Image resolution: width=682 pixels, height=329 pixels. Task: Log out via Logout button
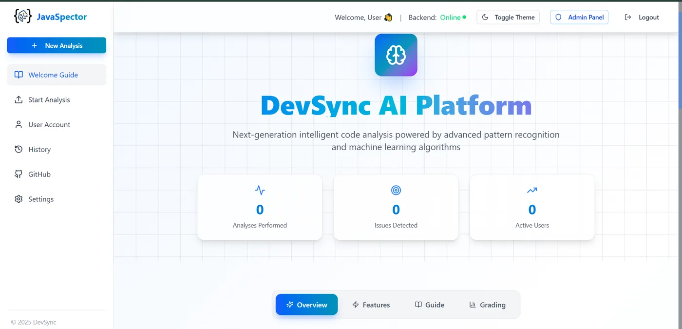click(x=642, y=17)
